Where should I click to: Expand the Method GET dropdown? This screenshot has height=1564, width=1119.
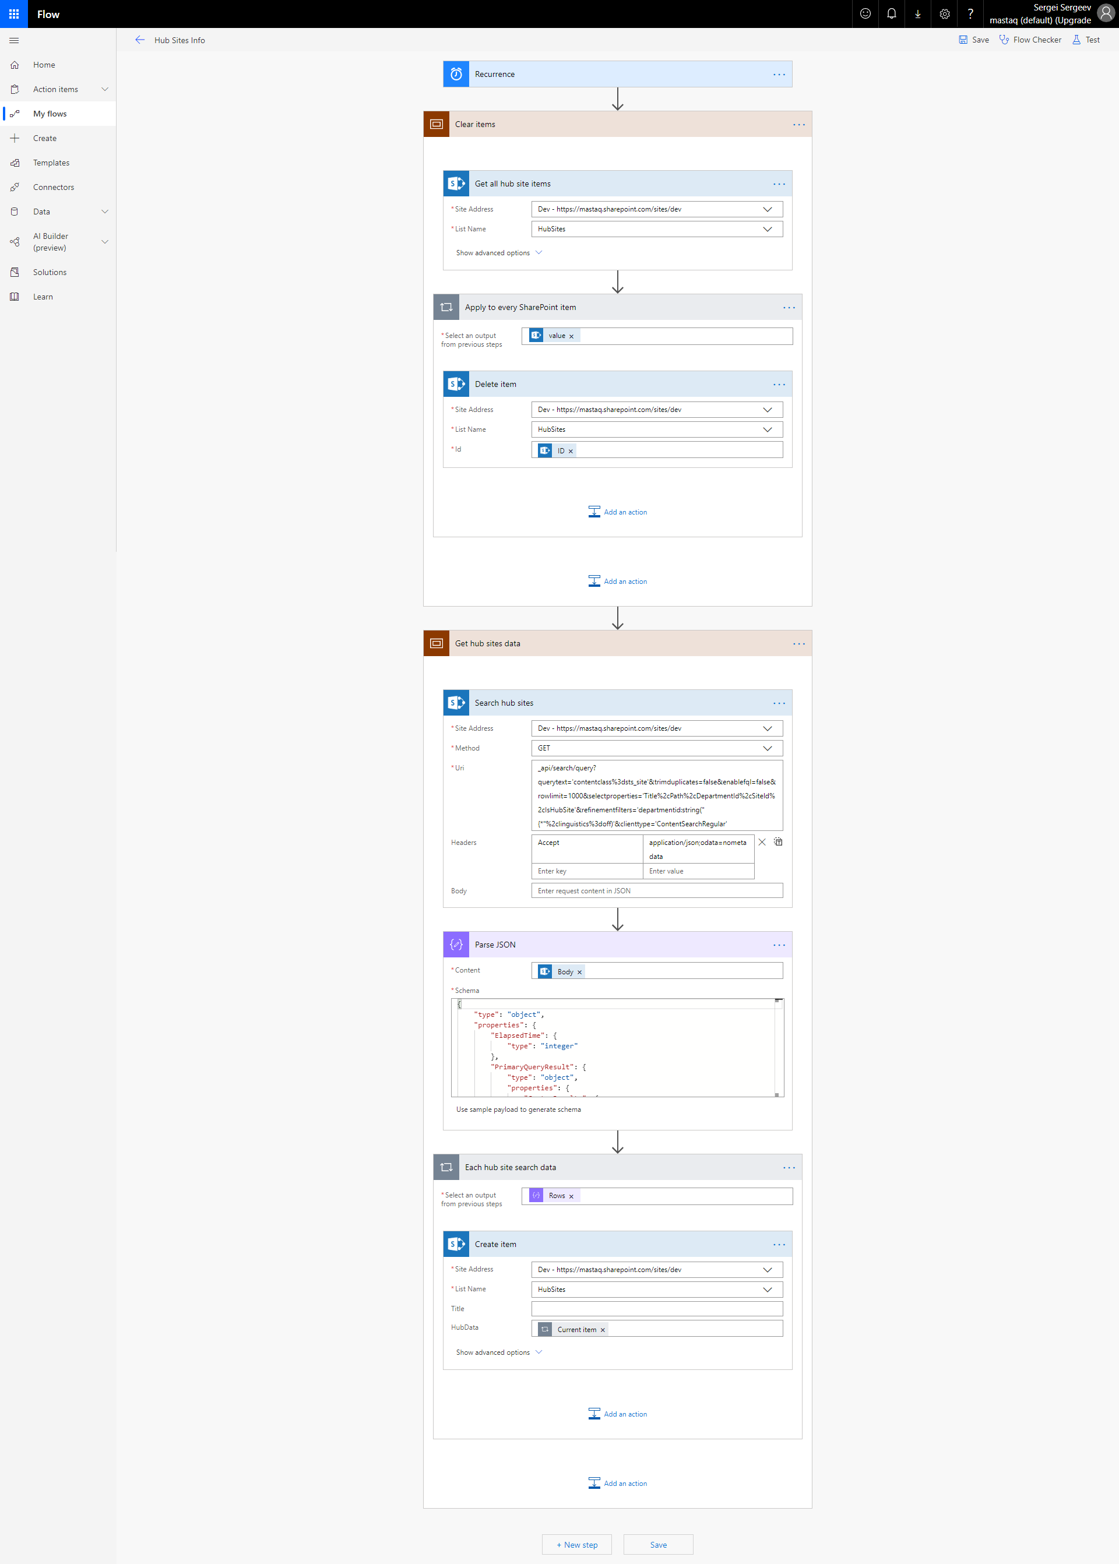[767, 748]
